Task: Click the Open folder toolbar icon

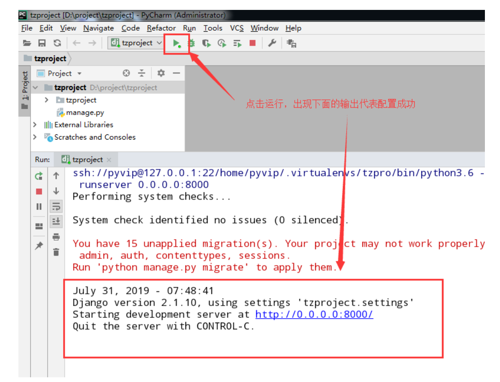Action: tap(27, 43)
